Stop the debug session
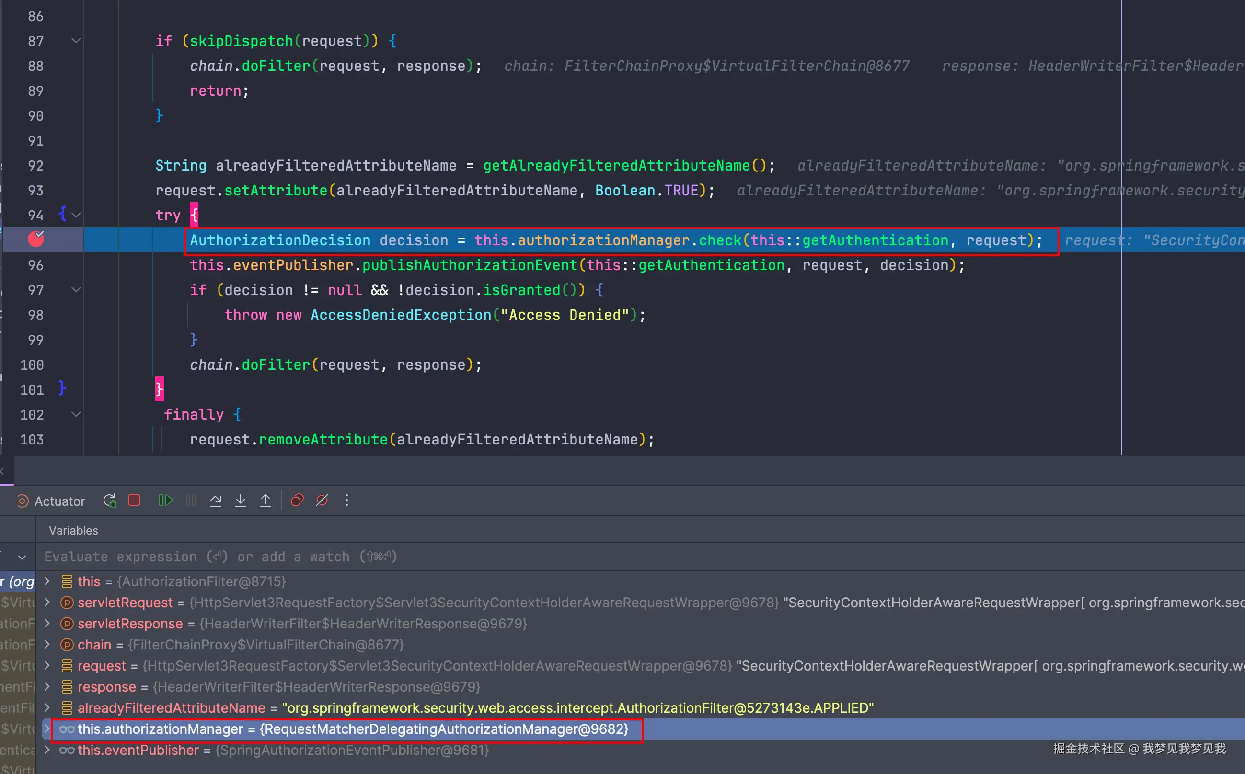 [x=134, y=500]
